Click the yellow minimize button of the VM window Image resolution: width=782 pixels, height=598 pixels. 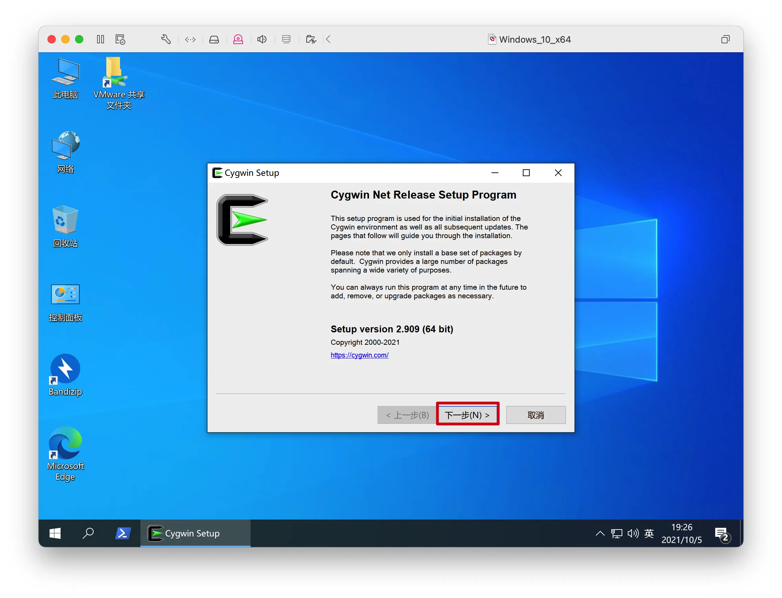(x=65, y=39)
